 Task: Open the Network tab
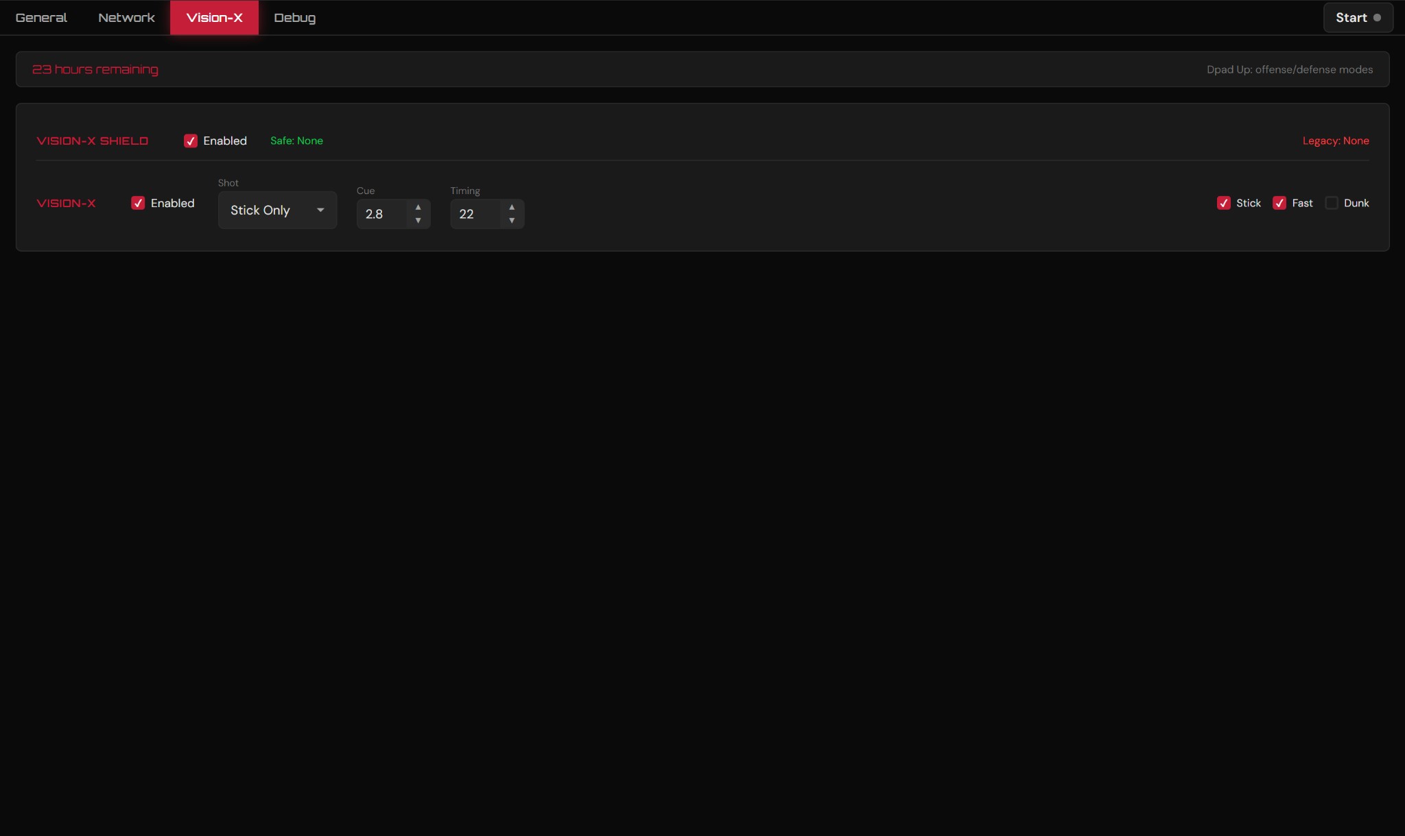coord(126,17)
